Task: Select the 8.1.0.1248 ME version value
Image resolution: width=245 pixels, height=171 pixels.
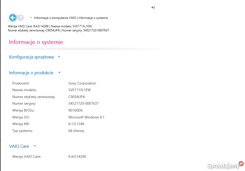Action: [76, 124]
